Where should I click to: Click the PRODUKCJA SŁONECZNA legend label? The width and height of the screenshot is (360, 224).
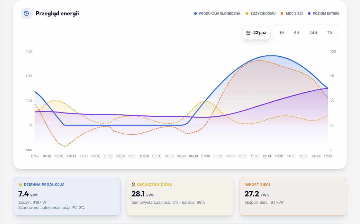point(220,13)
